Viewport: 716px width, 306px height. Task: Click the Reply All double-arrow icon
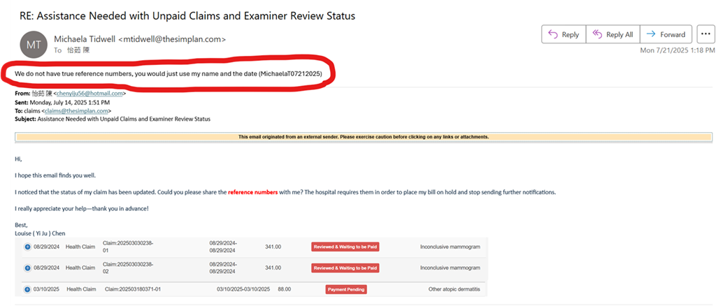point(597,34)
